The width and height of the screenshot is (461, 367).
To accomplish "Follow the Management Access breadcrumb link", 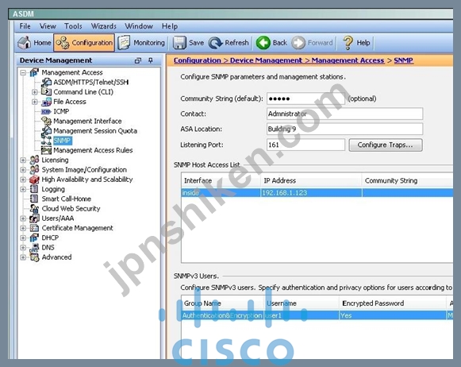I will (348, 60).
